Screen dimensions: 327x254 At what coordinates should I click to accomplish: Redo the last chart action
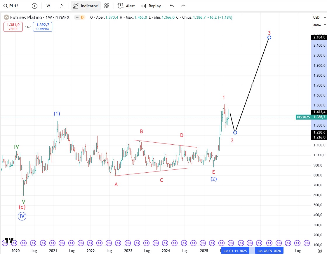click(183, 6)
